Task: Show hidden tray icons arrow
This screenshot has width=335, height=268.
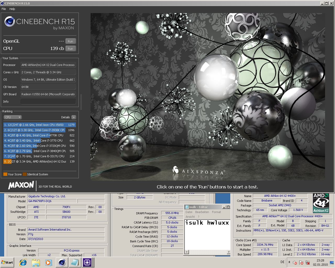Action: point(289,262)
